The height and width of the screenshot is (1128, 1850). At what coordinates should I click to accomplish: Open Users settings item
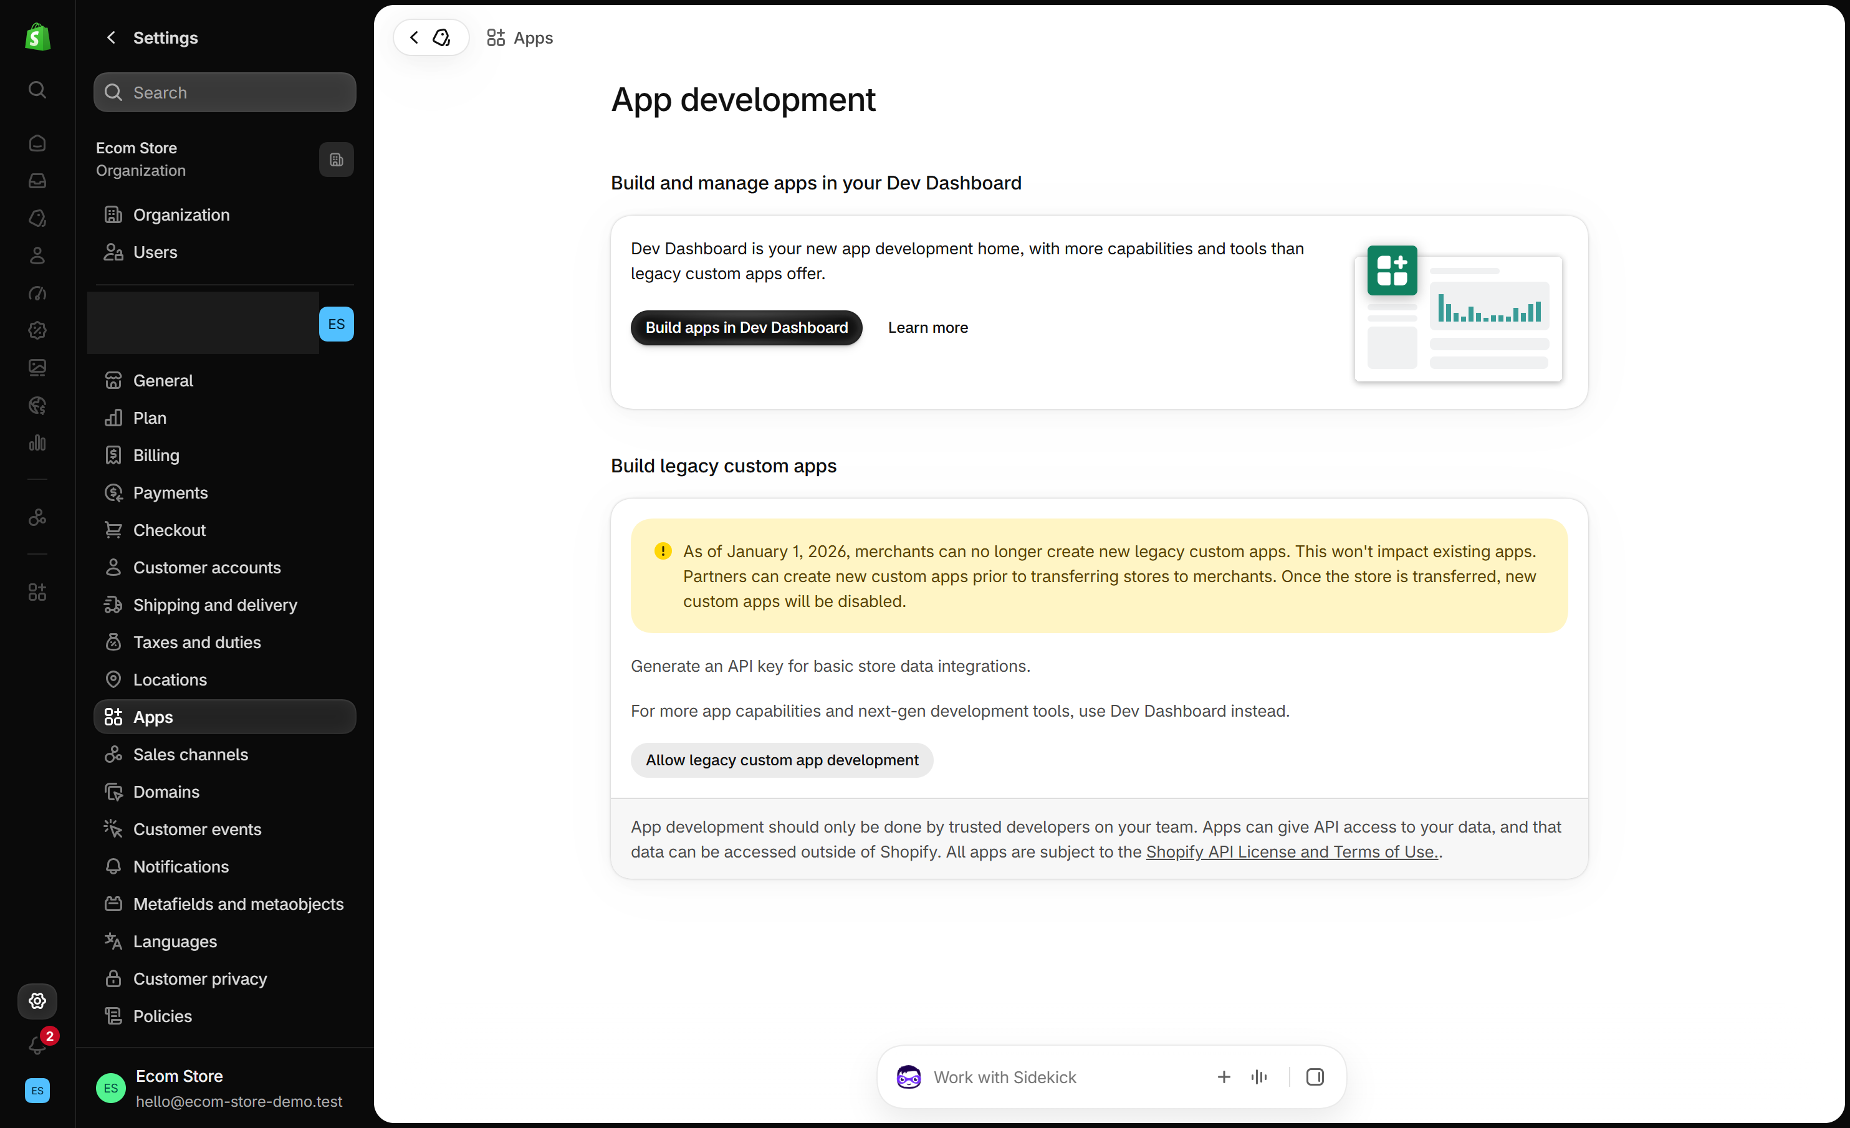224,252
